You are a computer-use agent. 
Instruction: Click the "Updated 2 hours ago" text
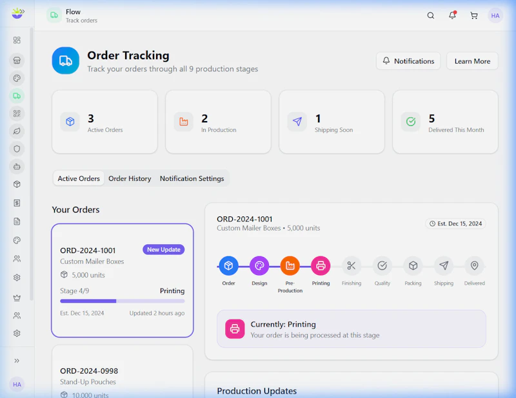click(157, 313)
